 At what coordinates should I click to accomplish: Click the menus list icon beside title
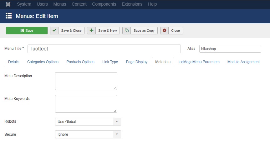coord(9,16)
